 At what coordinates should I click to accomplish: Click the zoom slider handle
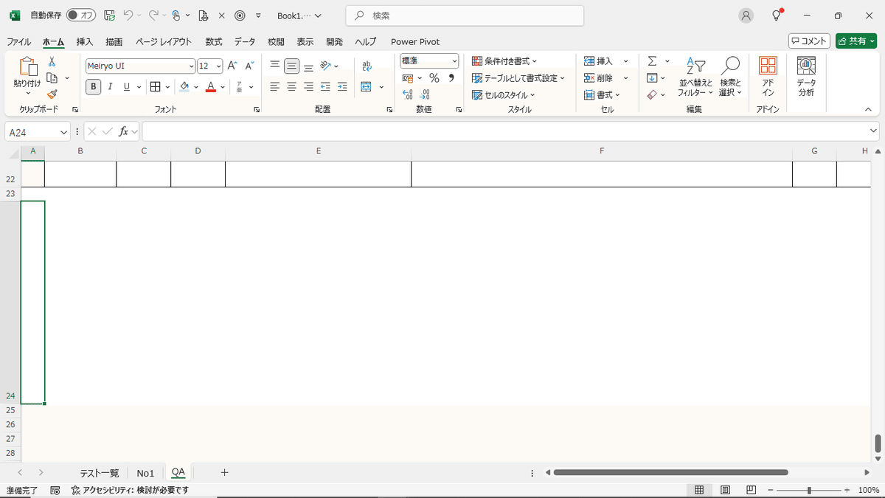click(x=809, y=490)
